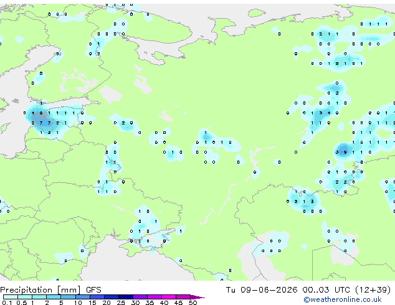
Task: Pick the 20–25 mm legend swatch
Action: tap(112, 297)
